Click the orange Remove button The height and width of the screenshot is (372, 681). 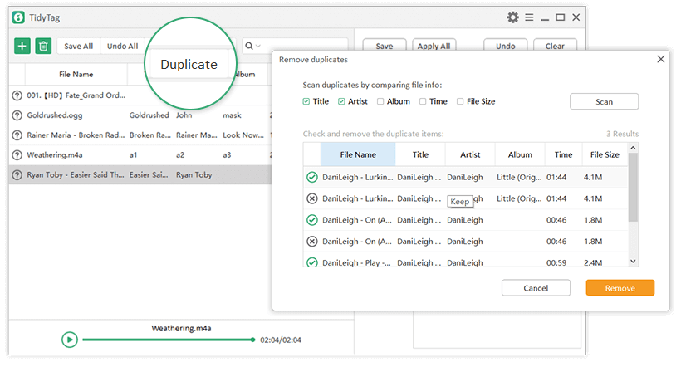coord(620,288)
